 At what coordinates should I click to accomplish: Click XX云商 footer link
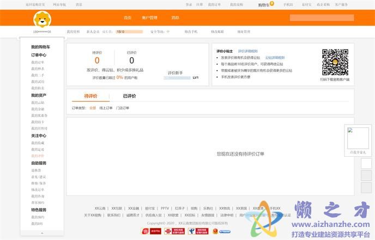coord(100,208)
